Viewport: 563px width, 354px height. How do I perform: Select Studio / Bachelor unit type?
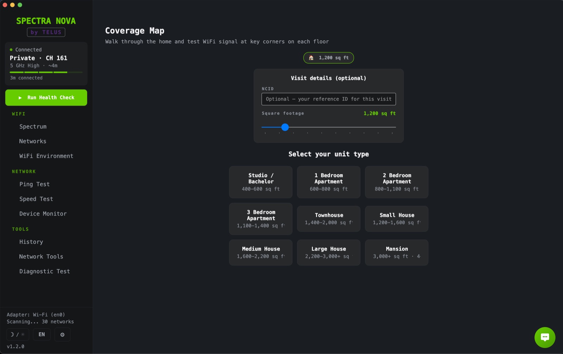click(x=261, y=182)
